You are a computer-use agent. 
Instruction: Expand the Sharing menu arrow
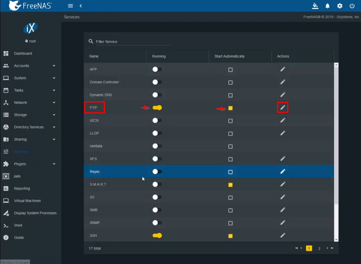[x=54, y=140]
